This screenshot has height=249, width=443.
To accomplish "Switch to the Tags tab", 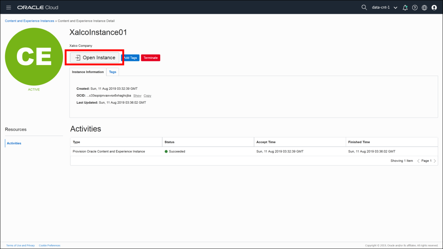I will pyautogui.click(x=112, y=72).
